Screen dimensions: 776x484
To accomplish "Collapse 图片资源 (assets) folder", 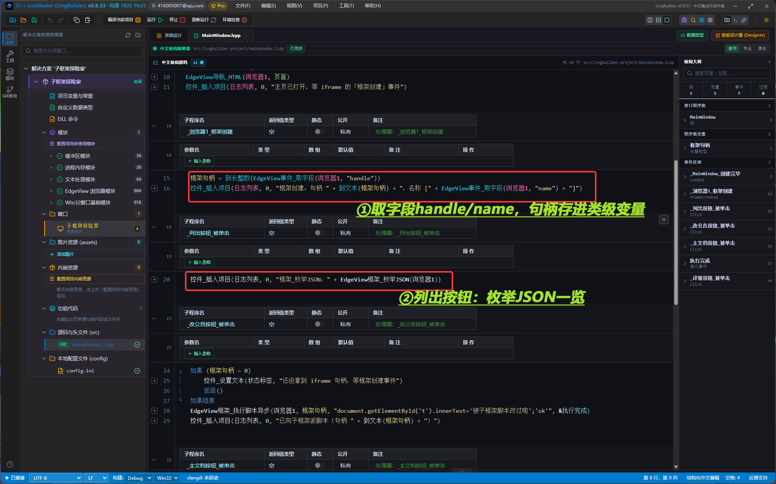I will [44, 242].
